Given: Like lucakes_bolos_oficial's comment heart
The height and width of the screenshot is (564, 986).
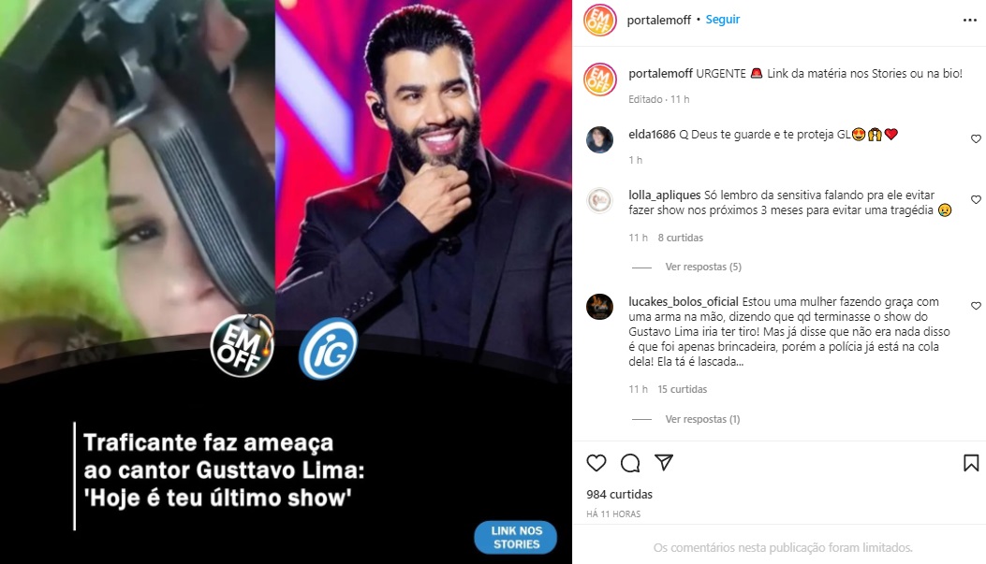Looking at the screenshot, I should (976, 306).
